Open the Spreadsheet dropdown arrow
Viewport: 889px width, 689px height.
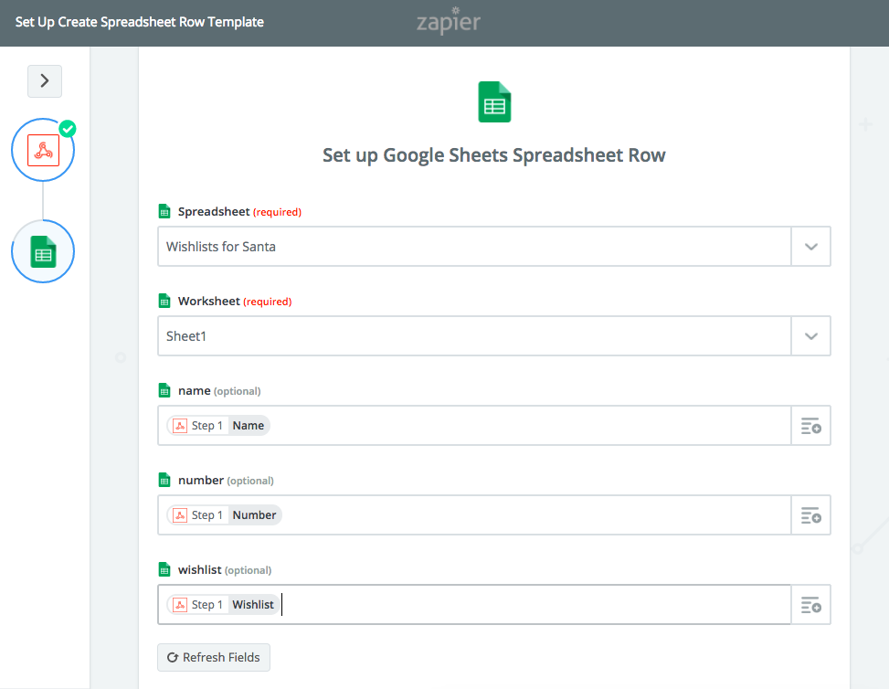pyautogui.click(x=810, y=247)
